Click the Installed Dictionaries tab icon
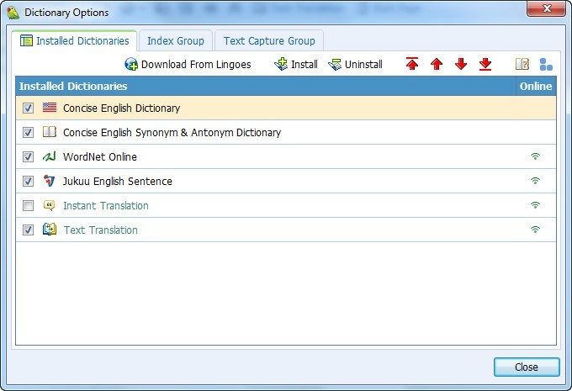This screenshot has height=391, width=572. coord(26,40)
